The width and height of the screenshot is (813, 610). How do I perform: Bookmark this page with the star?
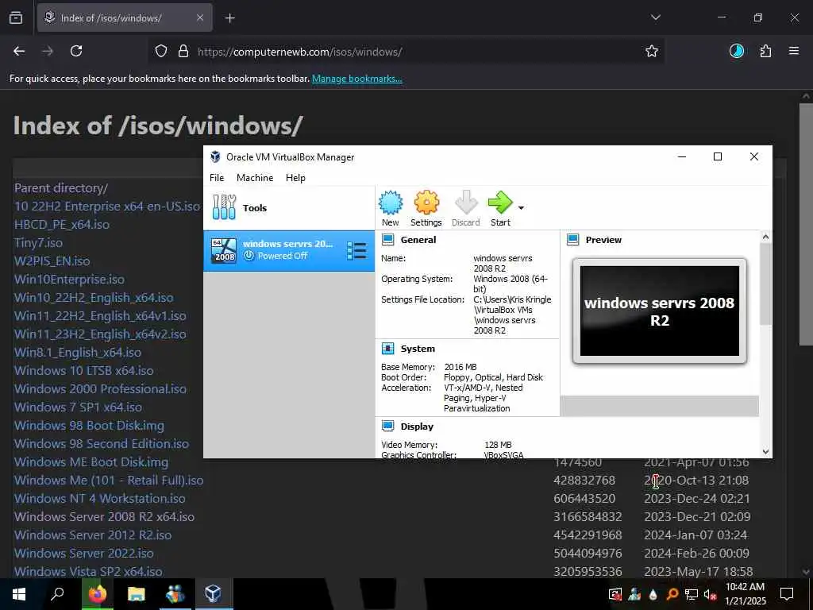652,51
